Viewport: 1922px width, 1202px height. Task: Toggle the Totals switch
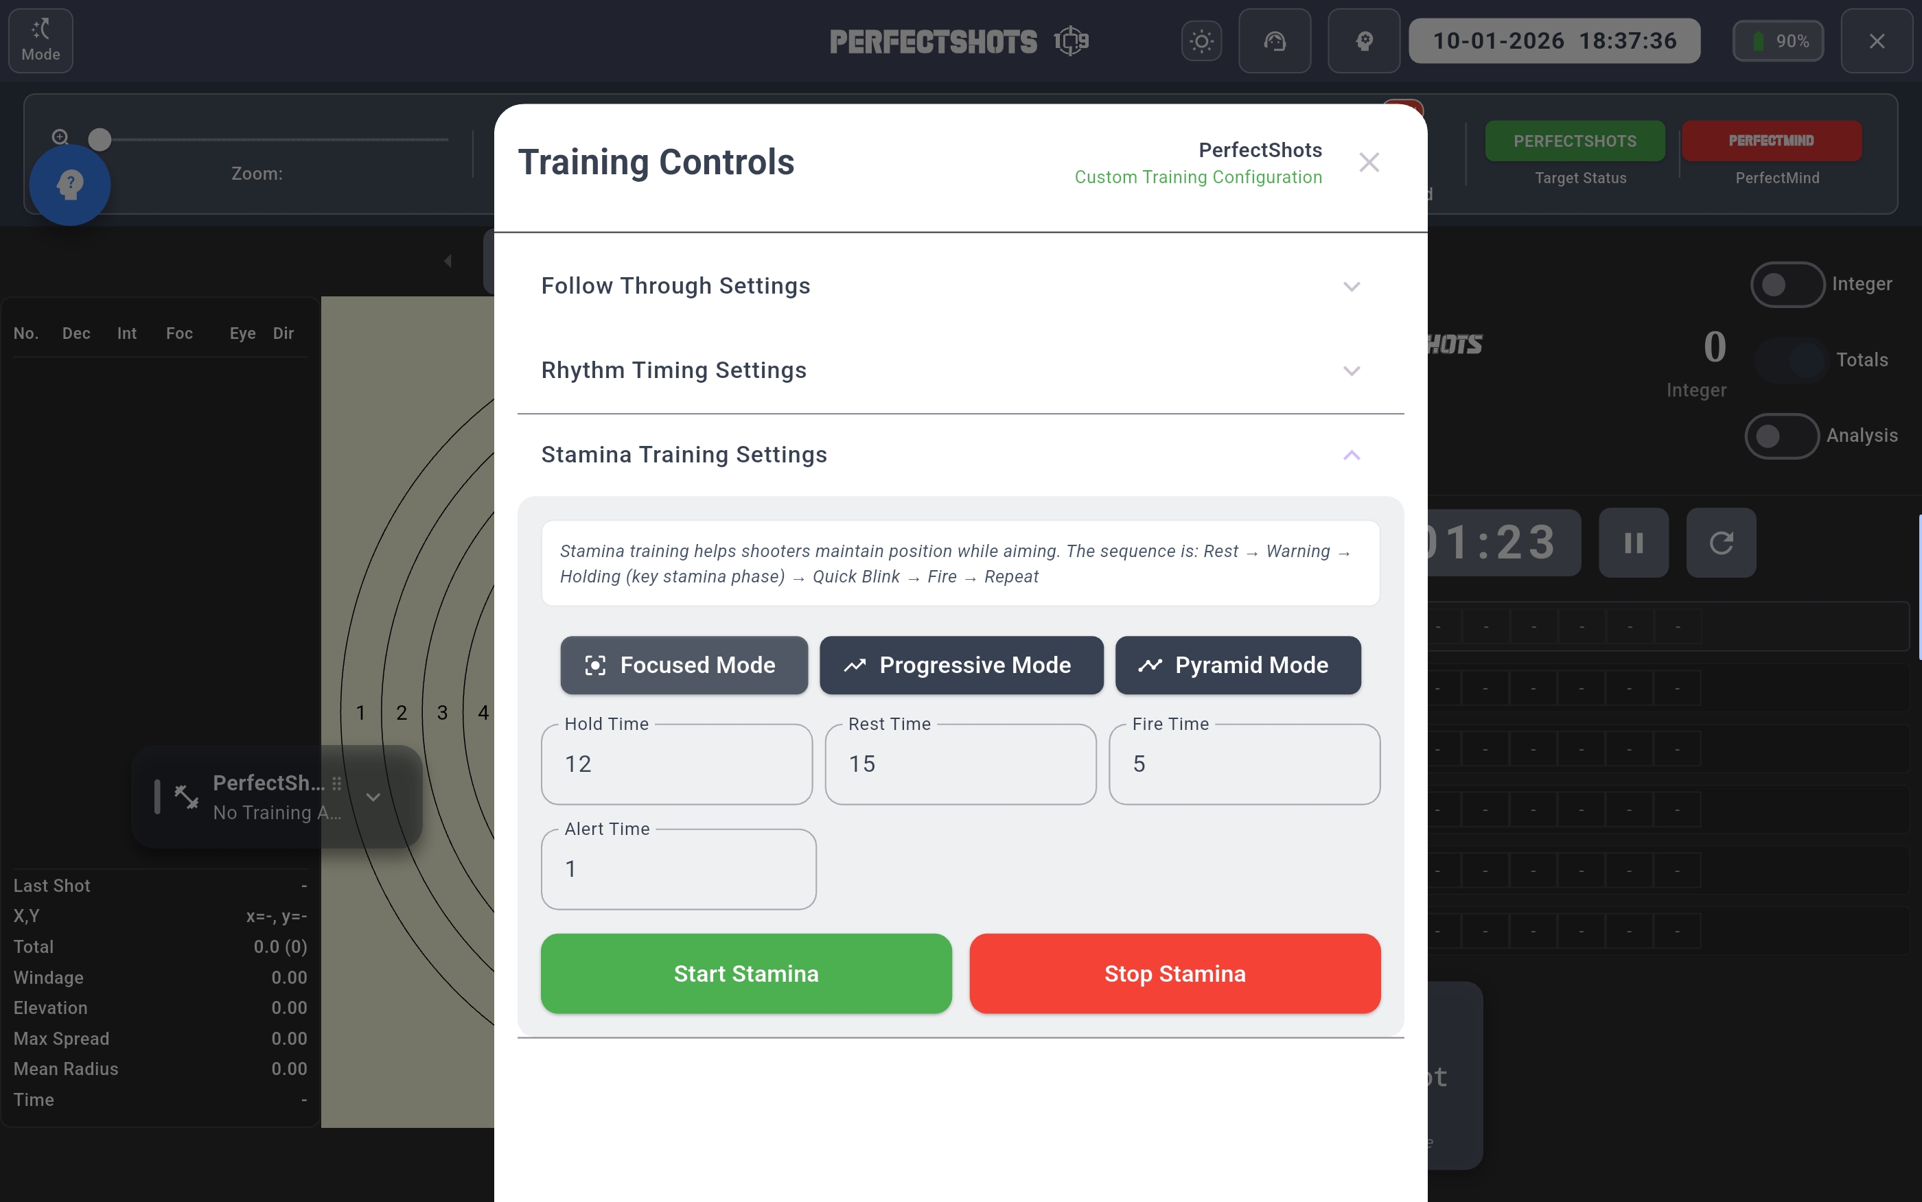(x=1791, y=360)
